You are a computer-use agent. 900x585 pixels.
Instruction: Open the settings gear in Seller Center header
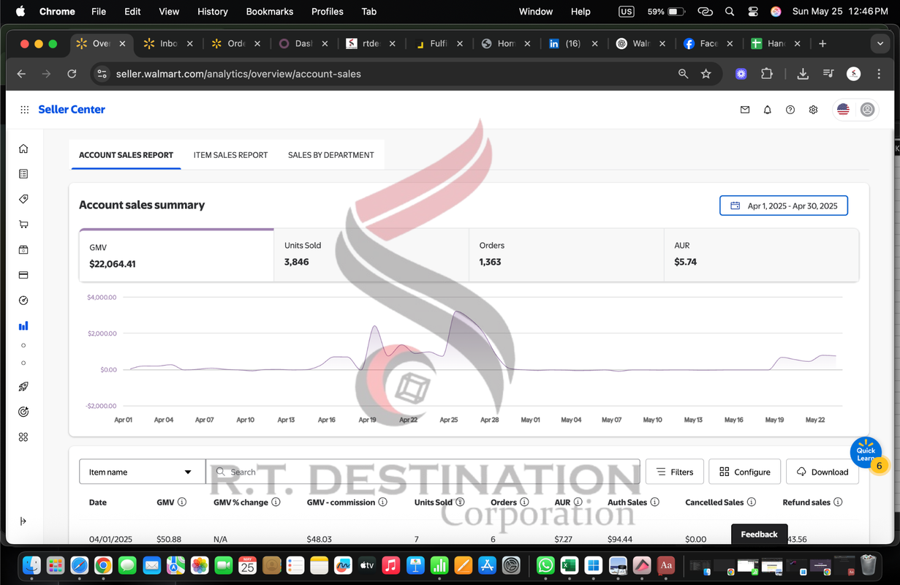point(813,110)
